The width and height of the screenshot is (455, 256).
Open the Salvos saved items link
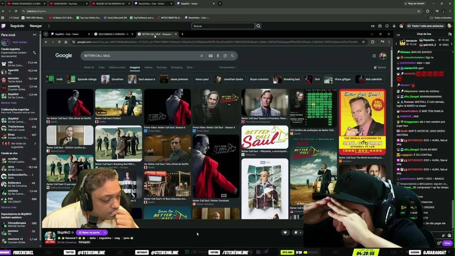(380, 68)
